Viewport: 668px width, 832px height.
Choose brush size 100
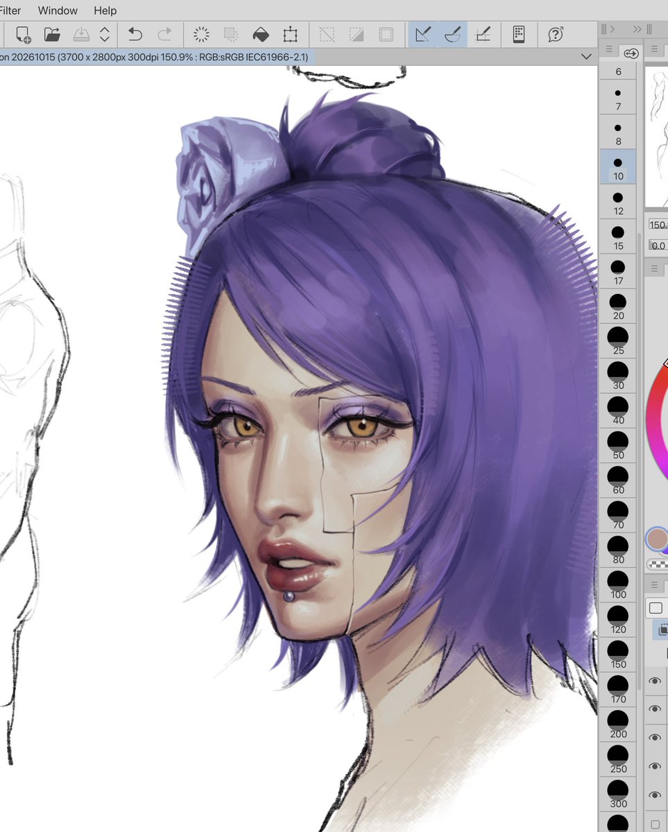[618, 584]
